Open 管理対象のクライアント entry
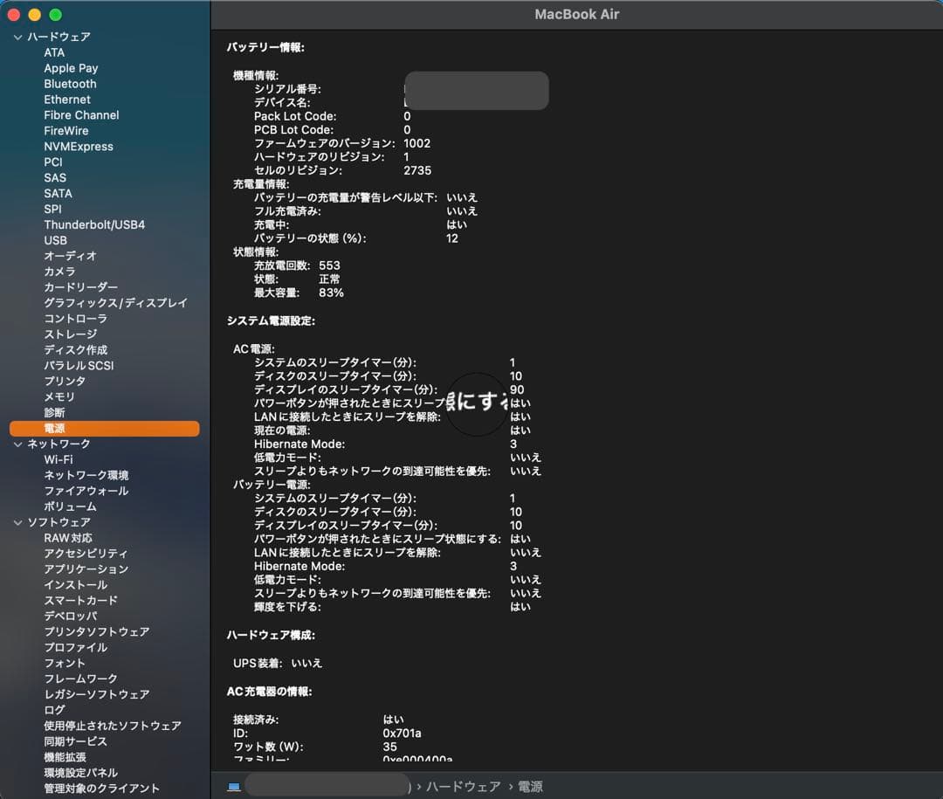 pyautogui.click(x=101, y=789)
